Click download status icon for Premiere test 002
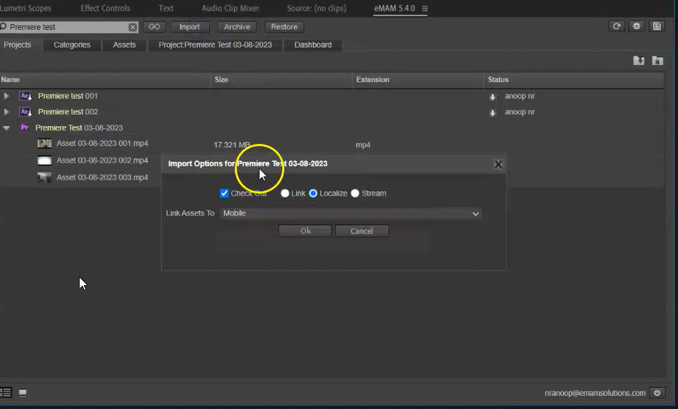The width and height of the screenshot is (678, 409). pyautogui.click(x=493, y=113)
